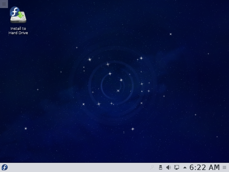
Task: Show the calendar from the panel clock
Action: point(204,167)
